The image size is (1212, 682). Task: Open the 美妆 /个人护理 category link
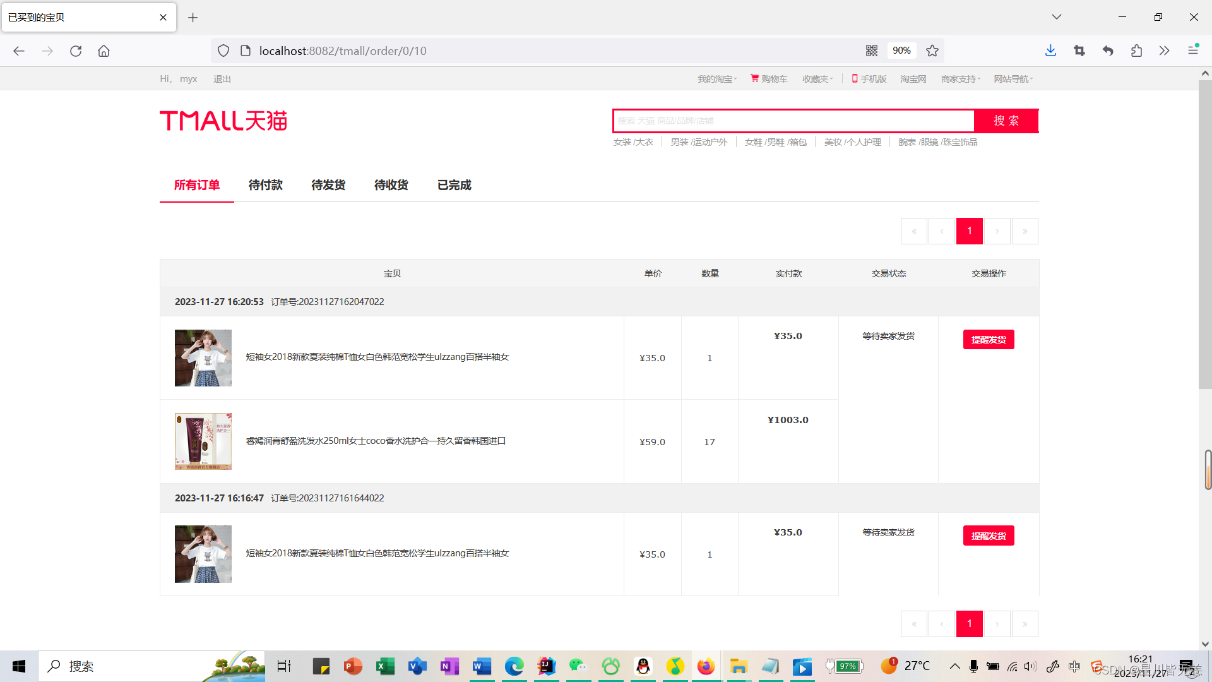(x=852, y=142)
